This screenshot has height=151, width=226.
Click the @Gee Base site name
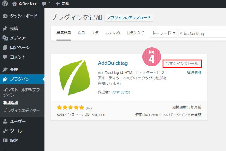28,4
